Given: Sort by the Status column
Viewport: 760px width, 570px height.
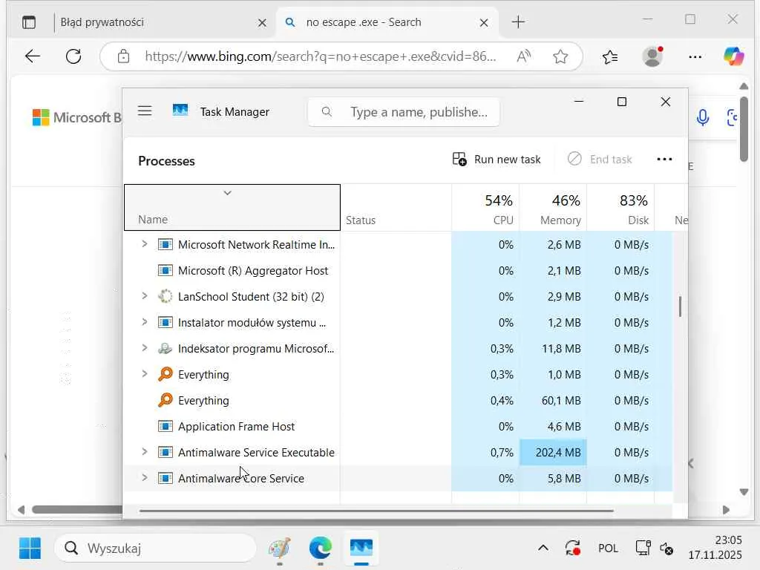Looking at the screenshot, I should point(396,208).
